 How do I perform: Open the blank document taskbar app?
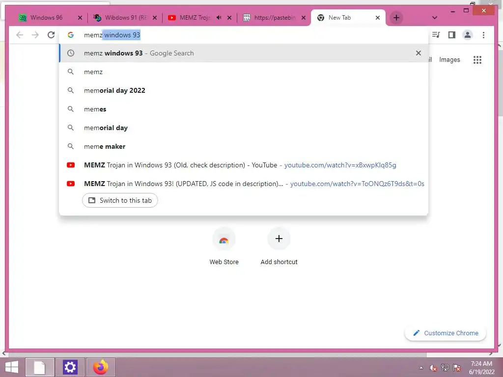(40, 367)
